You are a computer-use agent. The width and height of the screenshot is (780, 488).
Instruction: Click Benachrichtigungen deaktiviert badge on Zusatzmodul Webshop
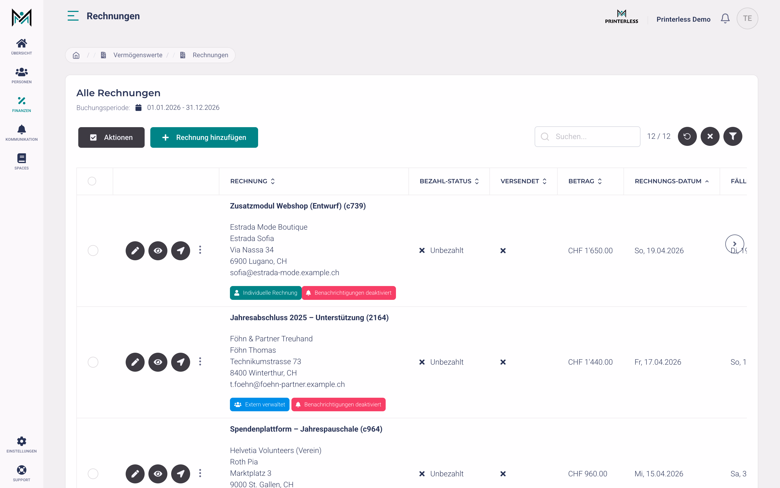(x=349, y=293)
